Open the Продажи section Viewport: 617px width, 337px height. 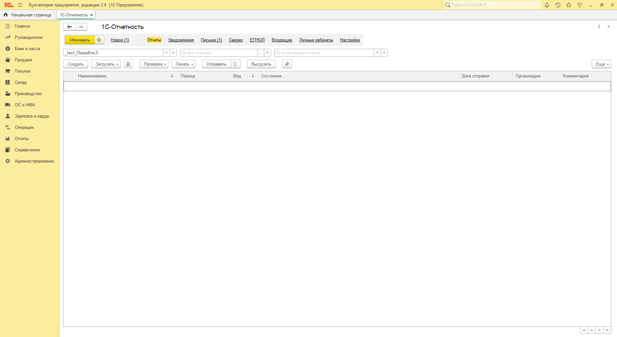click(x=30, y=60)
